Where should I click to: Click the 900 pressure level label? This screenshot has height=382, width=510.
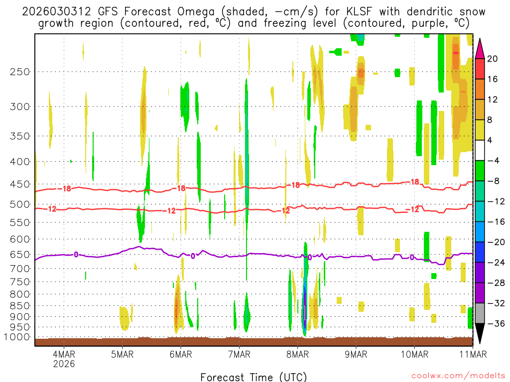tap(20, 317)
